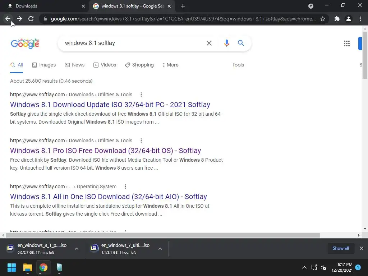
Task: Click the vertical scrollbar thumb
Action: coord(365,55)
